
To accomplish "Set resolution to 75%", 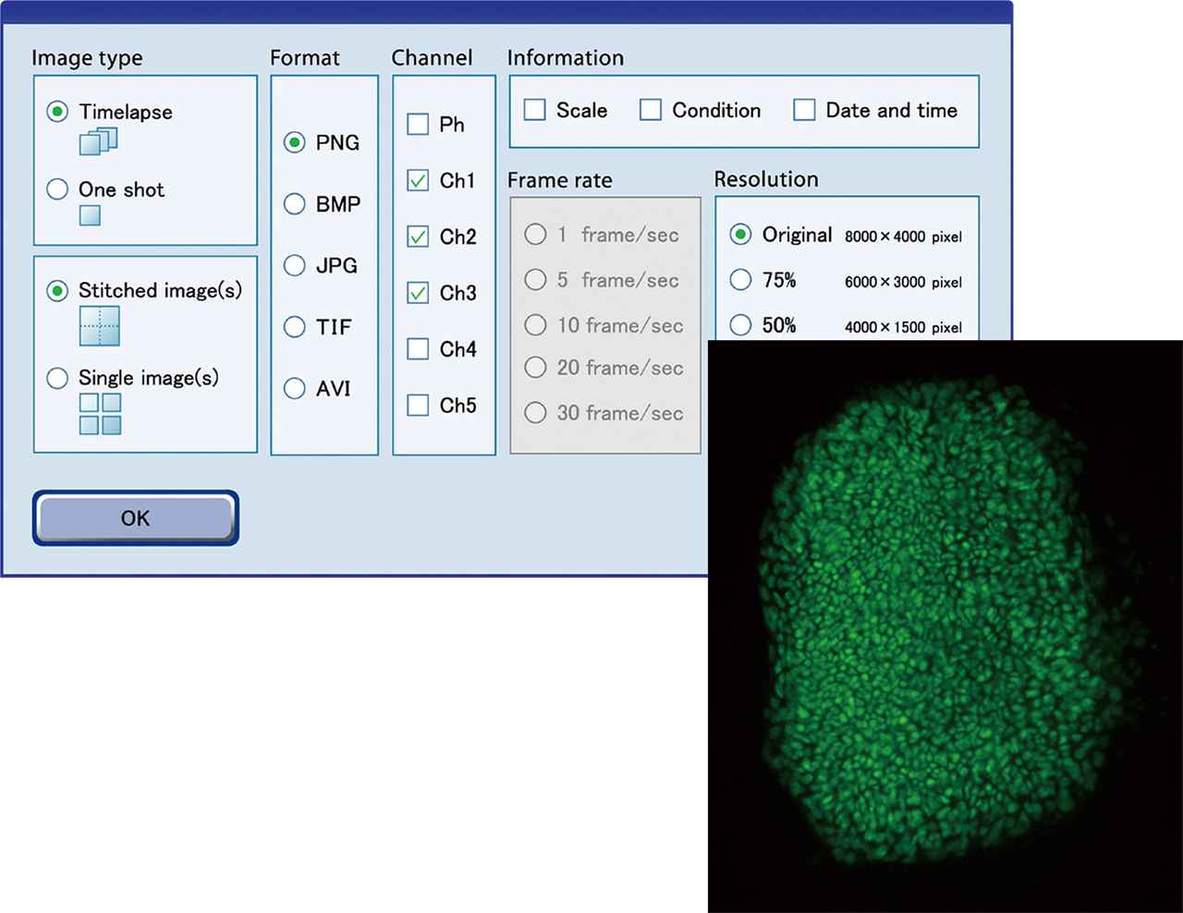I will (x=740, y=280).
